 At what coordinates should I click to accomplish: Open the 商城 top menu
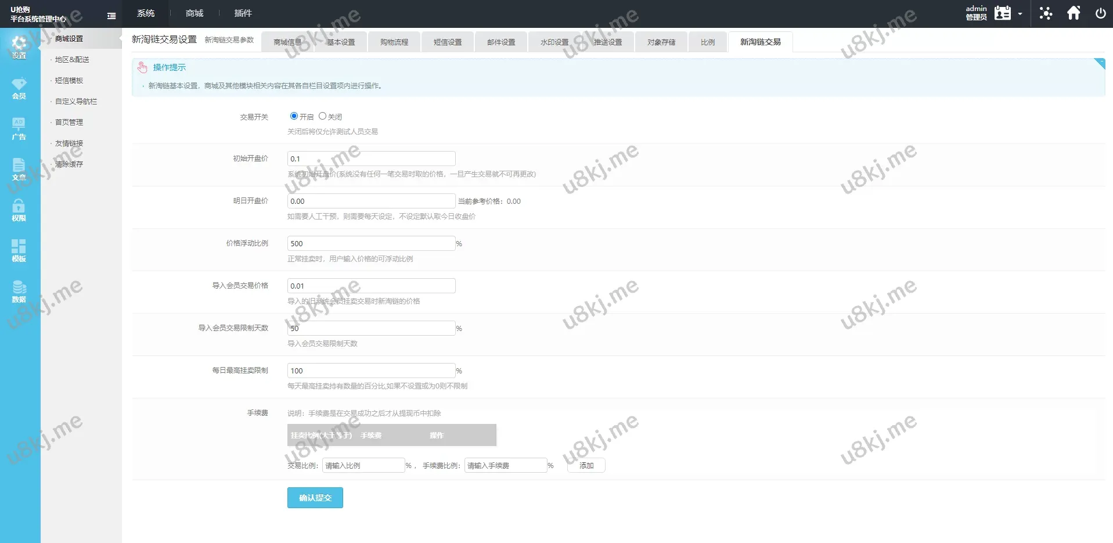(194, 13)
